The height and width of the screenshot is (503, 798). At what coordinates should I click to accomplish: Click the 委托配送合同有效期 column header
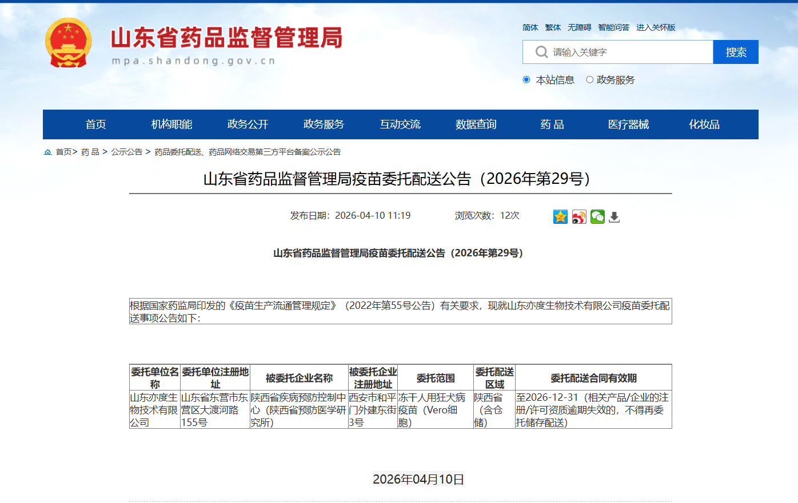coord(593,378)
